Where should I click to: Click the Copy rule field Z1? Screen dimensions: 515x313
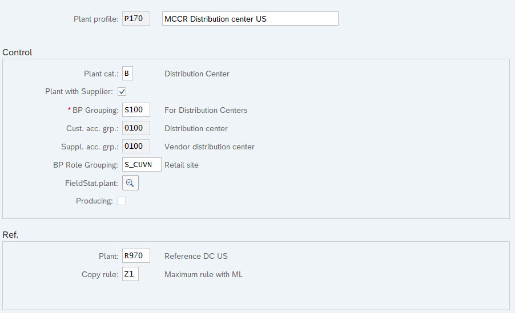click(130, 274)
